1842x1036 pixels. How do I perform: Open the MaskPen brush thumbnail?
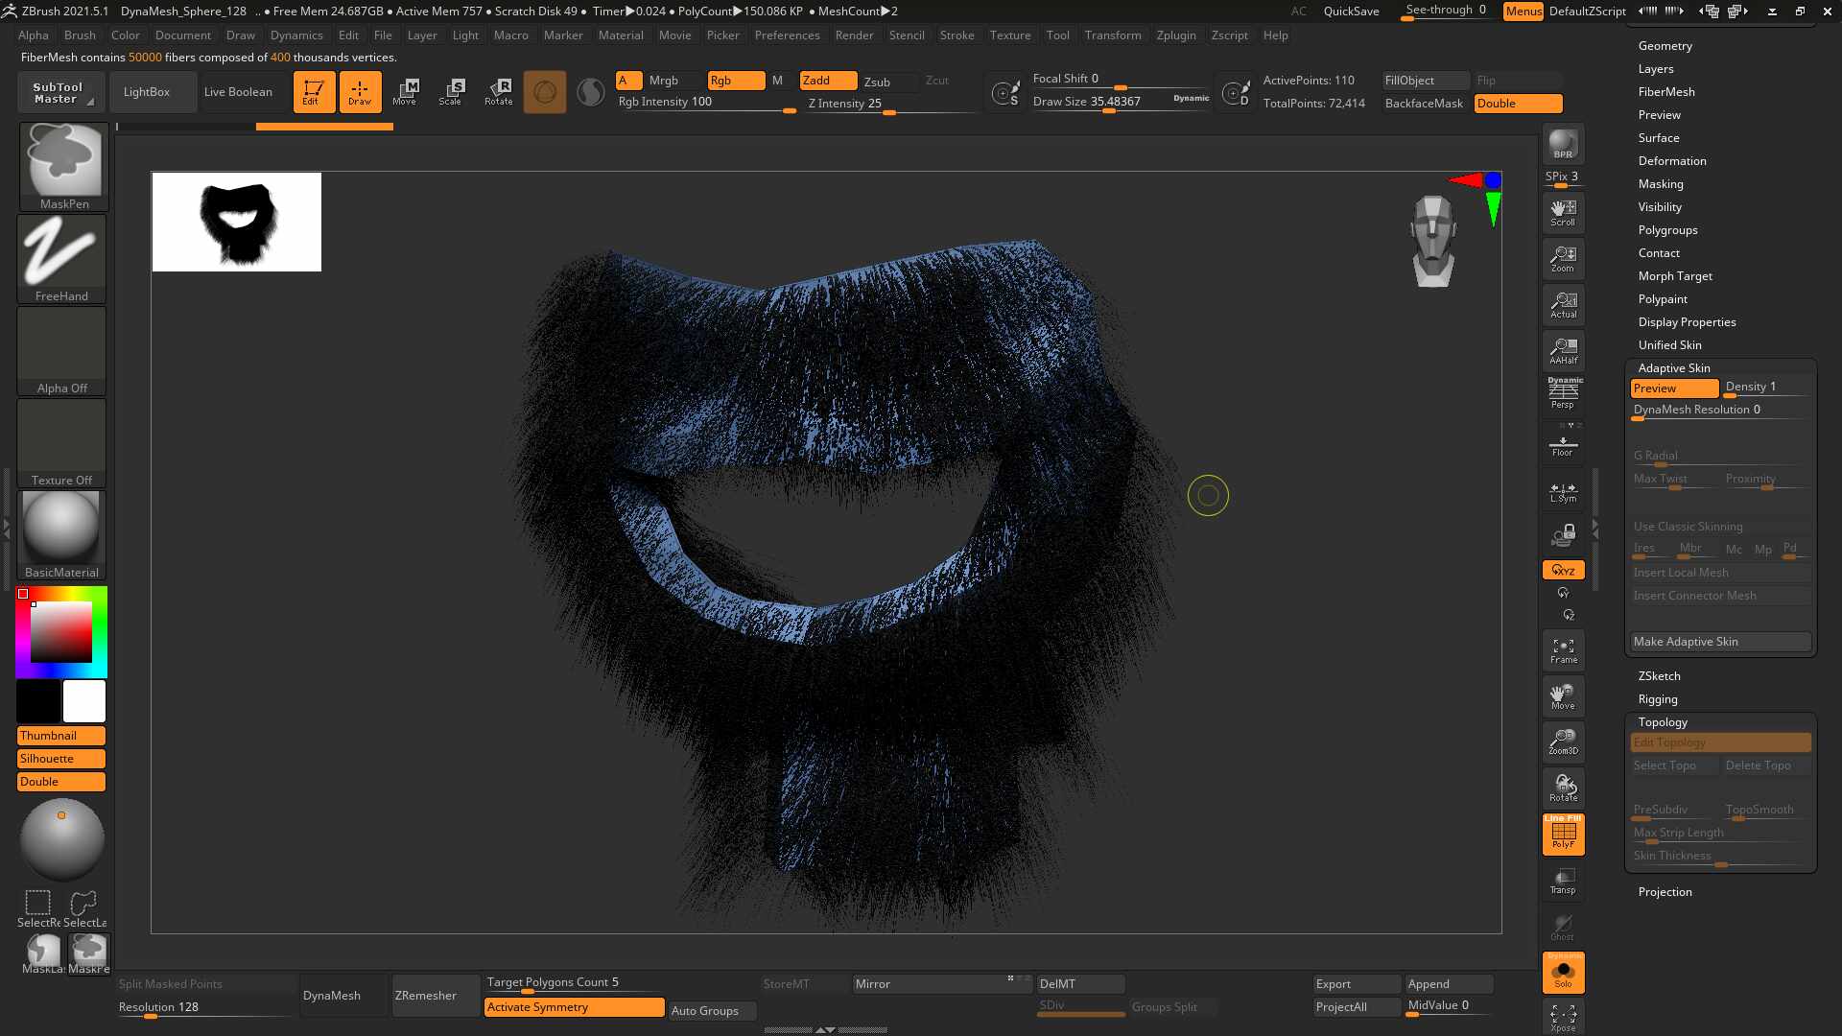(64, 166)
